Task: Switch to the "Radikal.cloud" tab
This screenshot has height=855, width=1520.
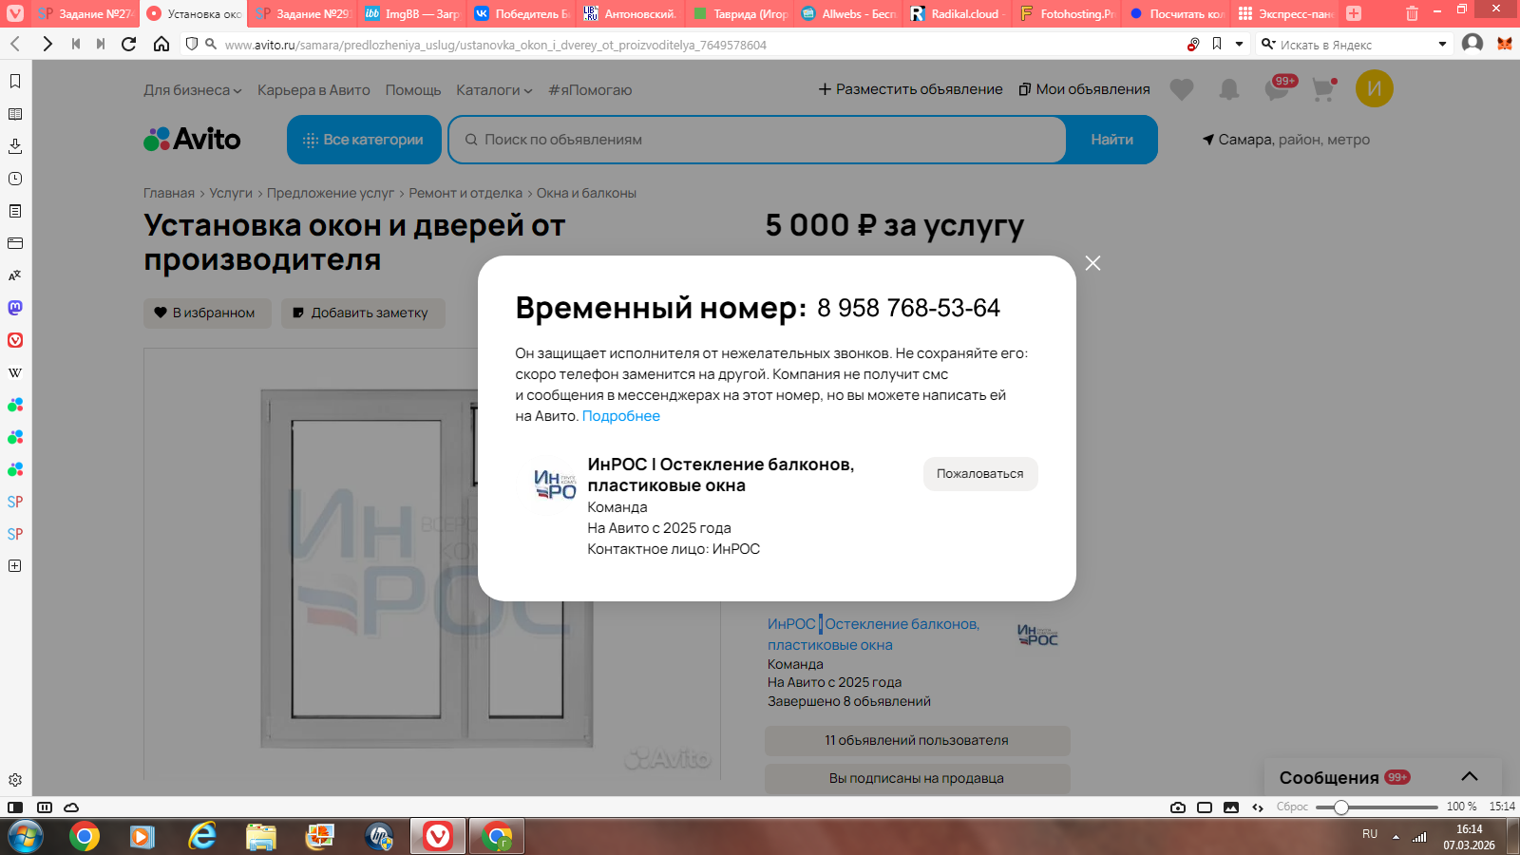Action: (957, 13)
